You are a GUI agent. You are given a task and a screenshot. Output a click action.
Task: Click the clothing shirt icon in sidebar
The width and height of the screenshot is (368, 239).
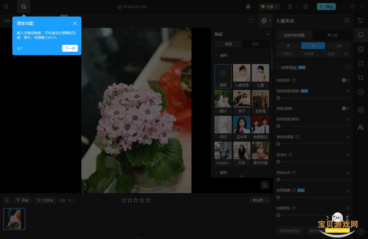point(361,63)
